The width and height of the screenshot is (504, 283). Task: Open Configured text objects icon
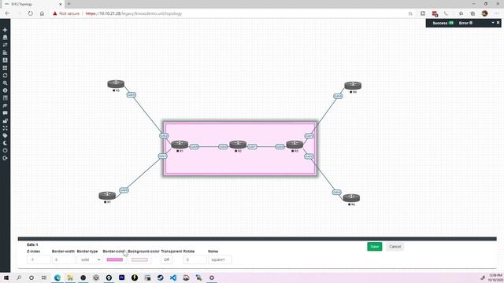[5, 60]
